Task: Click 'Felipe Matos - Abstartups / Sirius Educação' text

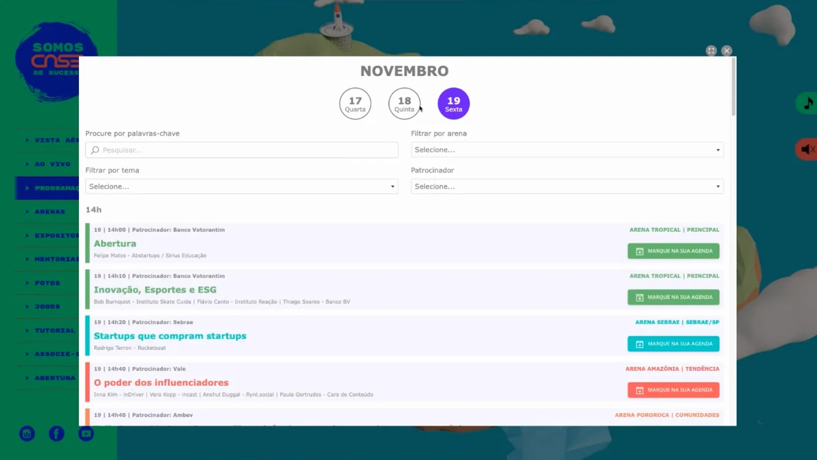Action: 150,255
